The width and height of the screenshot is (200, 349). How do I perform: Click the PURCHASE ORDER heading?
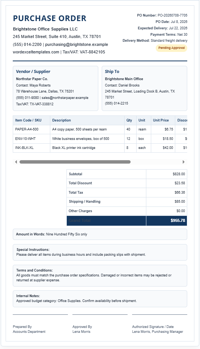pos(50,18)
